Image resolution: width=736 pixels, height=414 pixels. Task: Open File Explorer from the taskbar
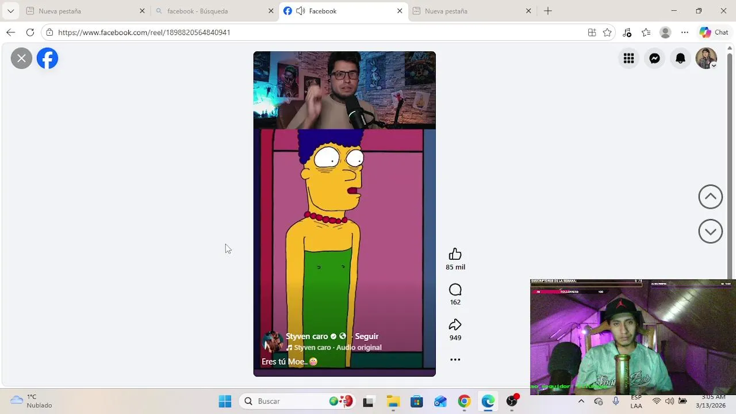[x=393, y=401]
